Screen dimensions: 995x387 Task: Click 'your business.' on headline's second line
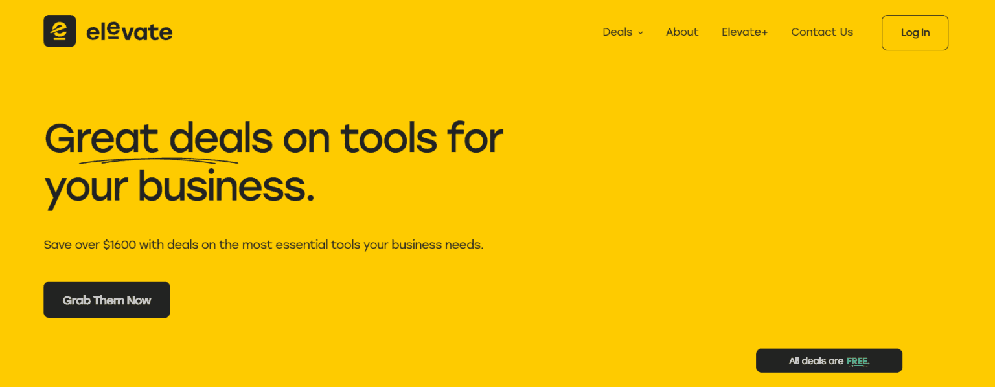pos(179,186)
